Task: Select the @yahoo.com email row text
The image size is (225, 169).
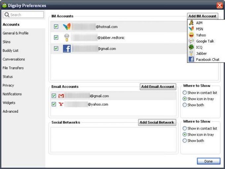Action: [98, 104]
